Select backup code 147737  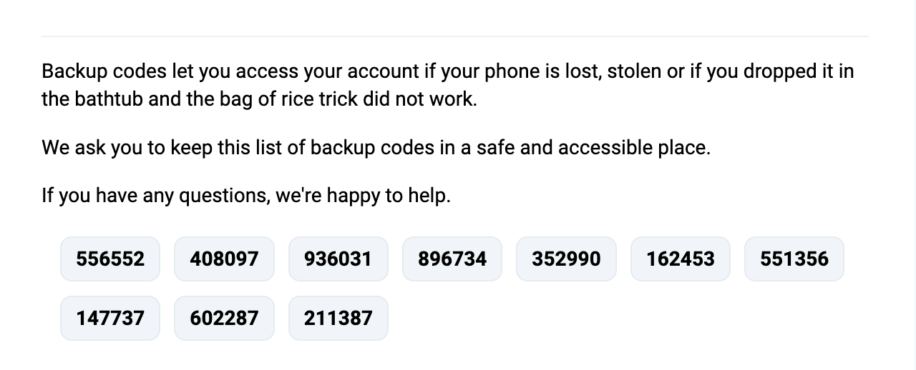point(110,318)
